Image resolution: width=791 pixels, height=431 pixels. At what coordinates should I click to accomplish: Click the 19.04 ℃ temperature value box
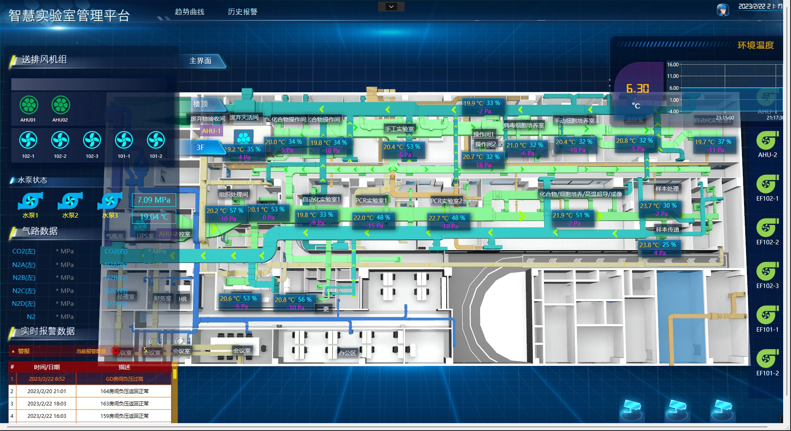click(x=154, y=217)
